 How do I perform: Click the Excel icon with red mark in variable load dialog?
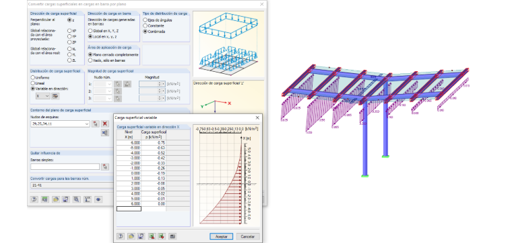pos(152,236)
